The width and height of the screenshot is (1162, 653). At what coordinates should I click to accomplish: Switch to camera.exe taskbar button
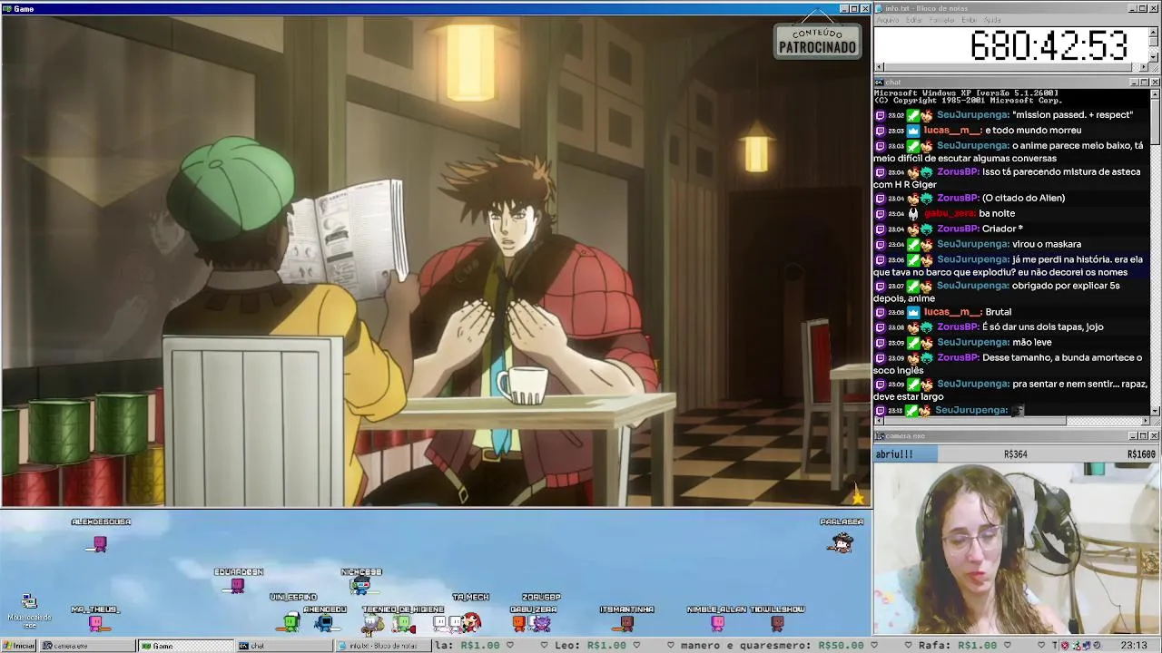87,646
